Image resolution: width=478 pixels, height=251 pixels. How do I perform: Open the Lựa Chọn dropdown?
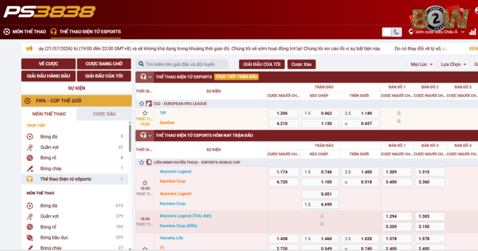click(453, 64)
